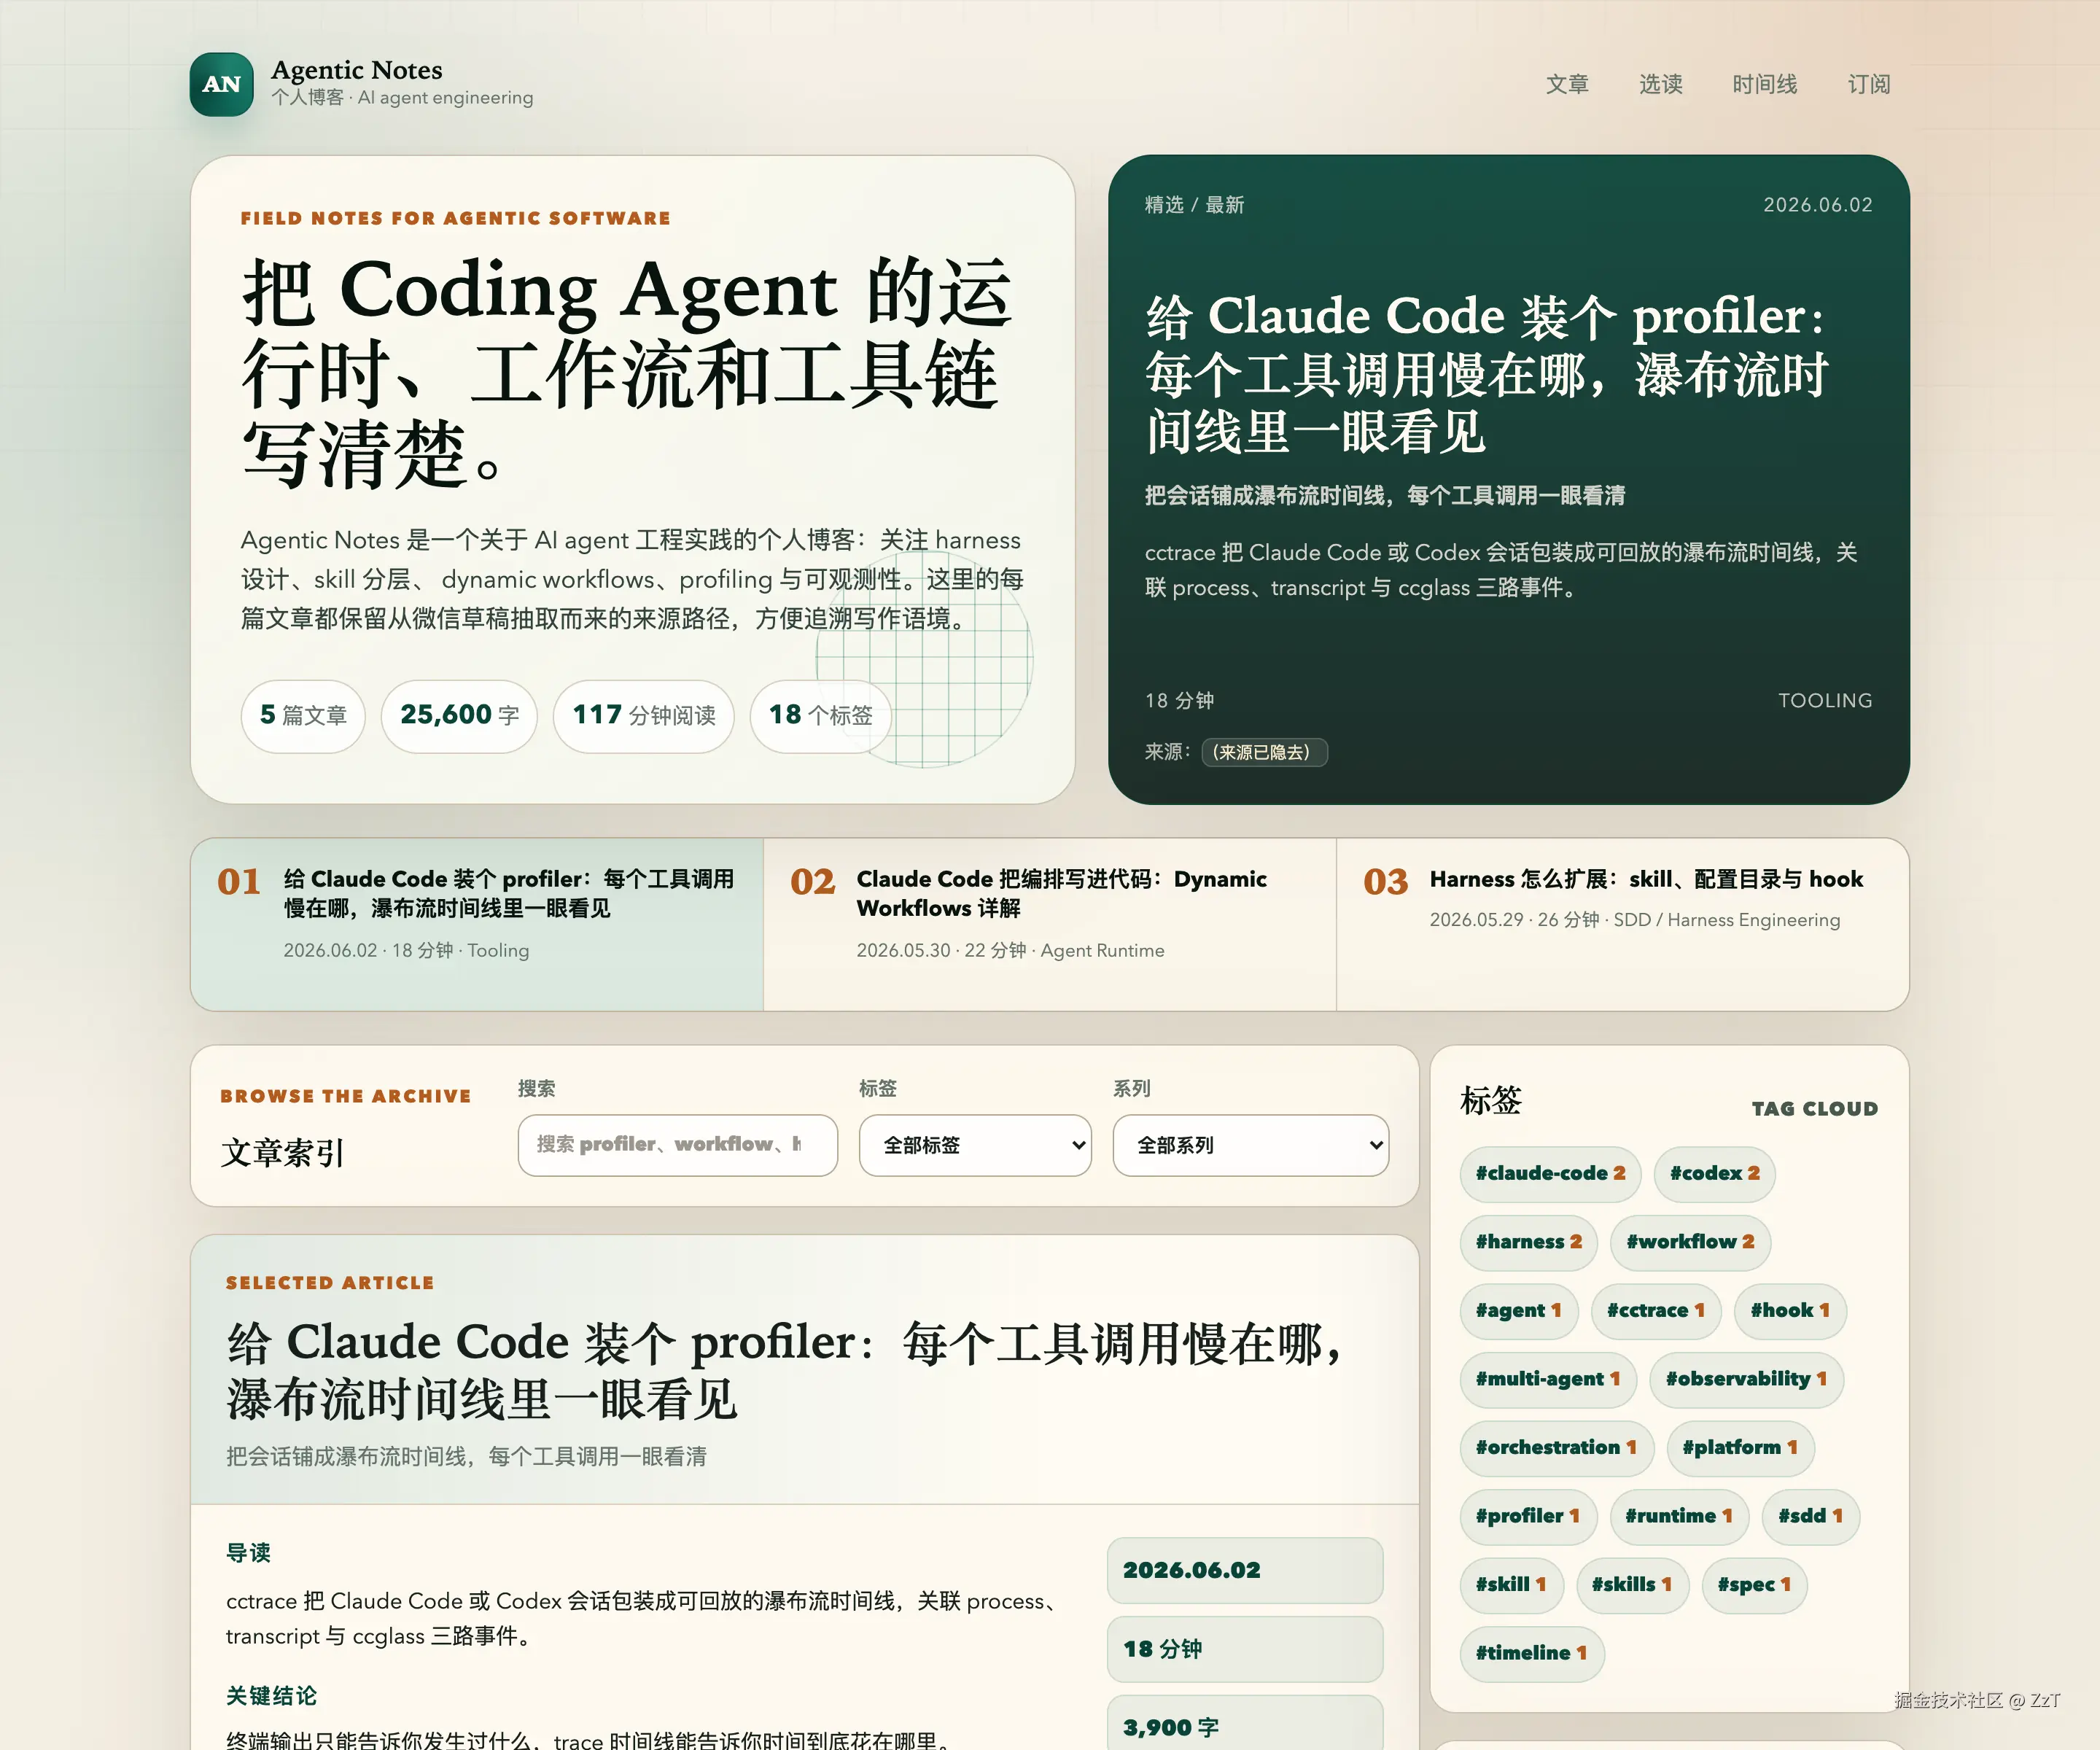
Task: Click the 5 篇文章 stat pill
Action: [x=303, y=715]
